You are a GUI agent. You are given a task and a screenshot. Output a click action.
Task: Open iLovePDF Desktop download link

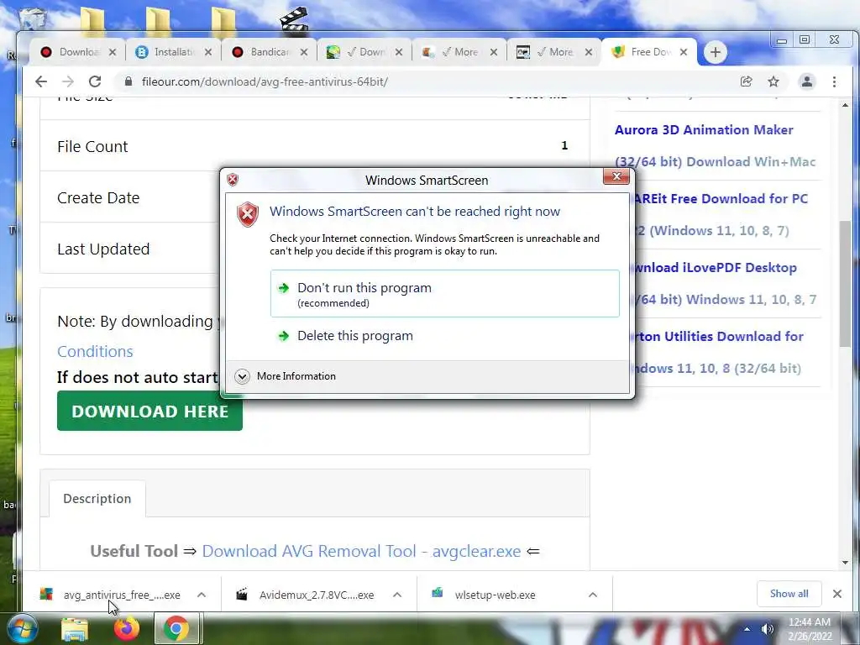pyautogui.click(x=716, y=268)
